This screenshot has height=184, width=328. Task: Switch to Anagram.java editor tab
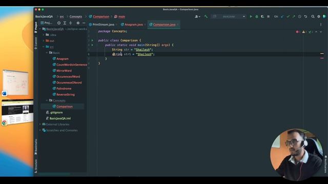(x=133, y=25)
